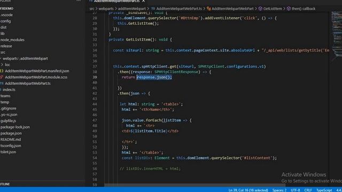Click the '#listContent' selector string
This screenshot has width=342, height=192.
click(257, 158)
